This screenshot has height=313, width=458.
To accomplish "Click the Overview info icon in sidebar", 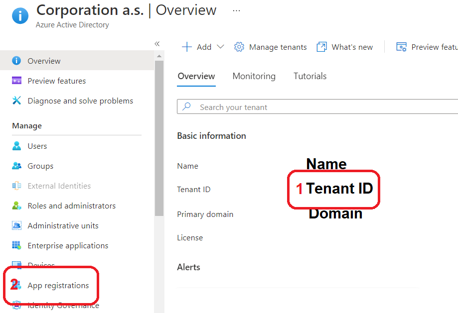I will coord(16,61).
